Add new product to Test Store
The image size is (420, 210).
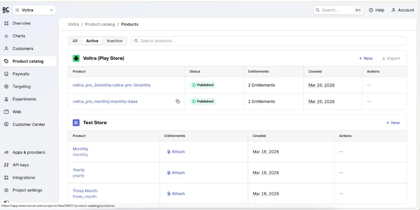pyautogui.click(x=393, y=123)
